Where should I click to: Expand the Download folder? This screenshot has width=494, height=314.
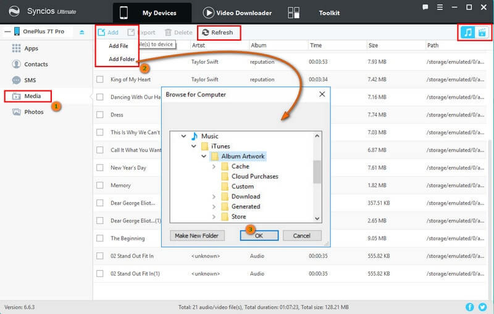click(214, 196)
